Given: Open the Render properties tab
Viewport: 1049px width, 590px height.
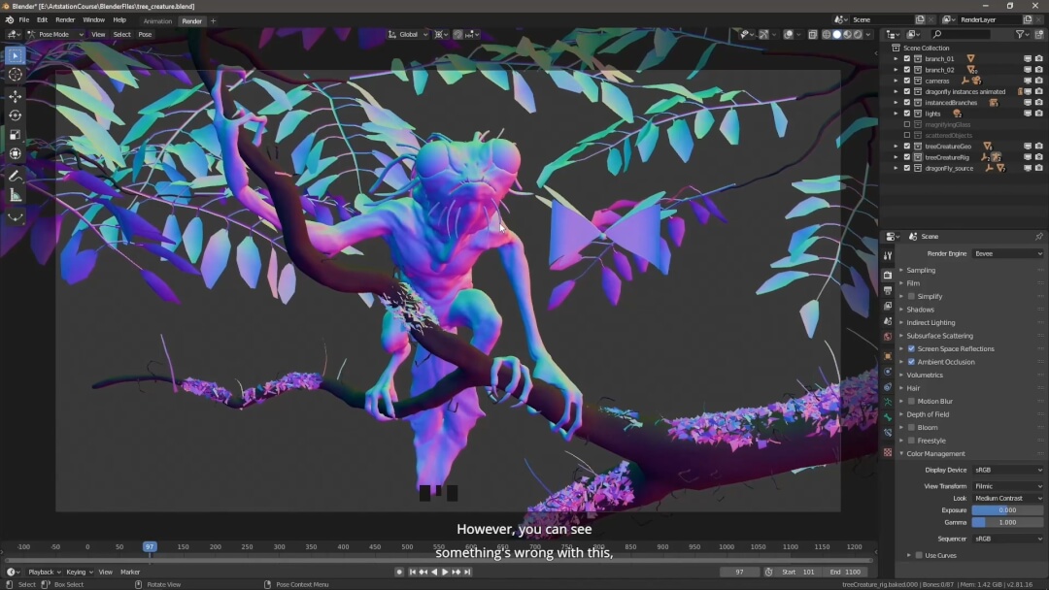Looking at the screenshot, I should click(888, 276).
